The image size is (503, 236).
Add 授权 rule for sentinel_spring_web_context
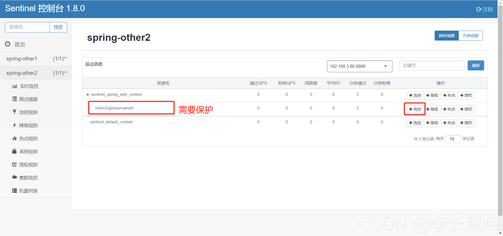[466, 95]
